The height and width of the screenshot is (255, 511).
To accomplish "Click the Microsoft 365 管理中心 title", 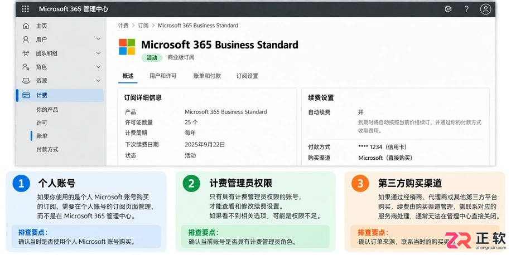I will [73, 9].
